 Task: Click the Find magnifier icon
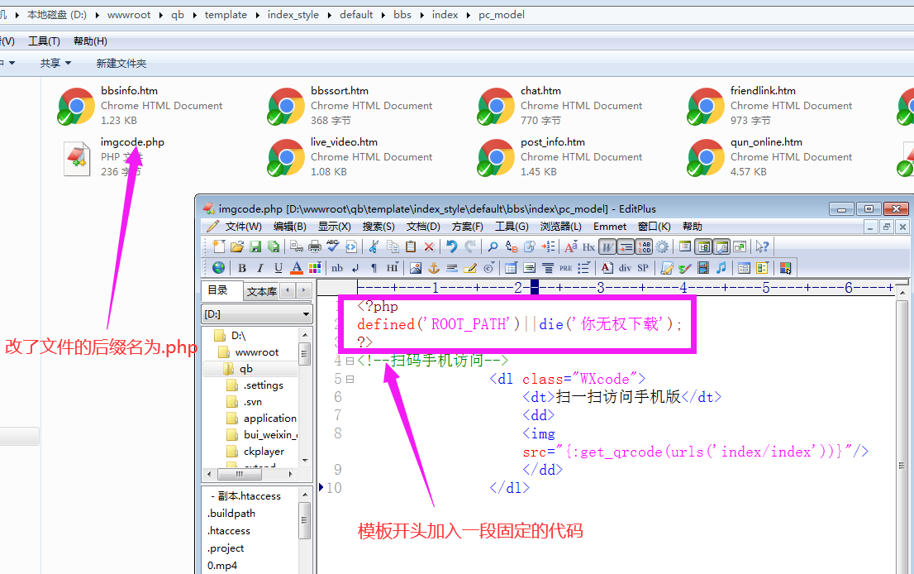[x=493, y=246]
